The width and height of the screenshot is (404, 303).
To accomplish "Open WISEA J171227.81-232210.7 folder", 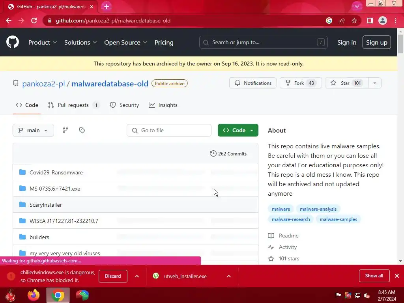I will tap(64, 221).
